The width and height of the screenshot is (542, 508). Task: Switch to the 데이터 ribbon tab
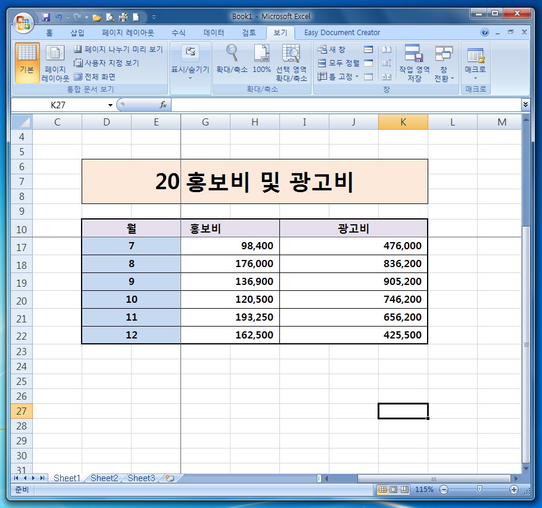coord(214,33)
